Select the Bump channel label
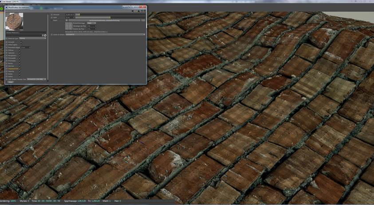Screen dimensions: 374x205 (10, 63)
